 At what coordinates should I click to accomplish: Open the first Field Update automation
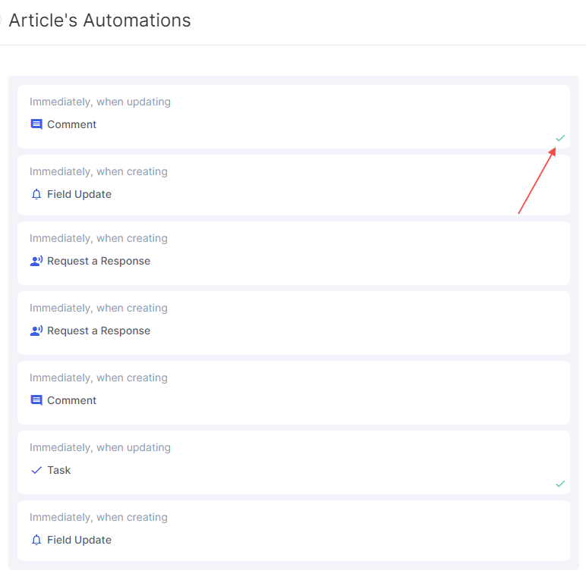click(x=293, y=185)
